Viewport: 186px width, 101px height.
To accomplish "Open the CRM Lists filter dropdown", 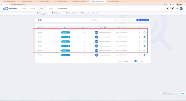I will [102, 20].
